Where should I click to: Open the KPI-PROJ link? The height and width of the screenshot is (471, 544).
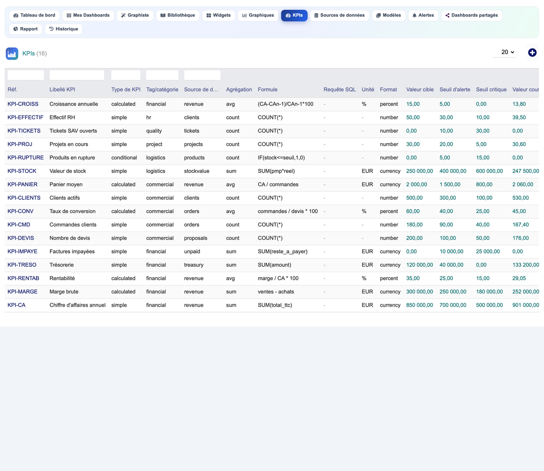(20, 144)
